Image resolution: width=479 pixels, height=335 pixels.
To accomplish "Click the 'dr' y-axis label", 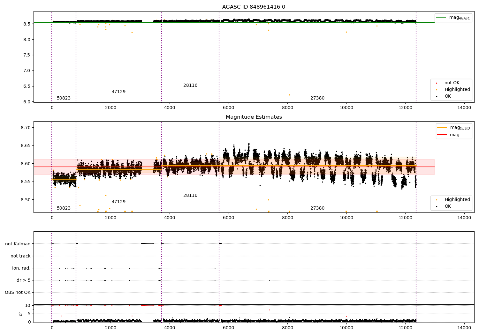I will pyautogui.click(x=21, y=314).
